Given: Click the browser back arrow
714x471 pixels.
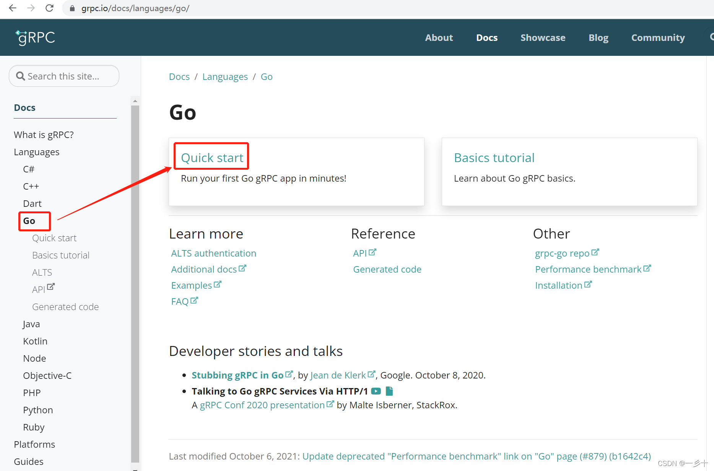Looking at the screenshot, I should (13, 8).
